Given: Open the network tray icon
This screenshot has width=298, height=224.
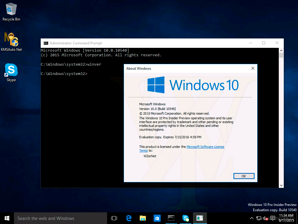Looking at the screenshot, I should 258,218.
